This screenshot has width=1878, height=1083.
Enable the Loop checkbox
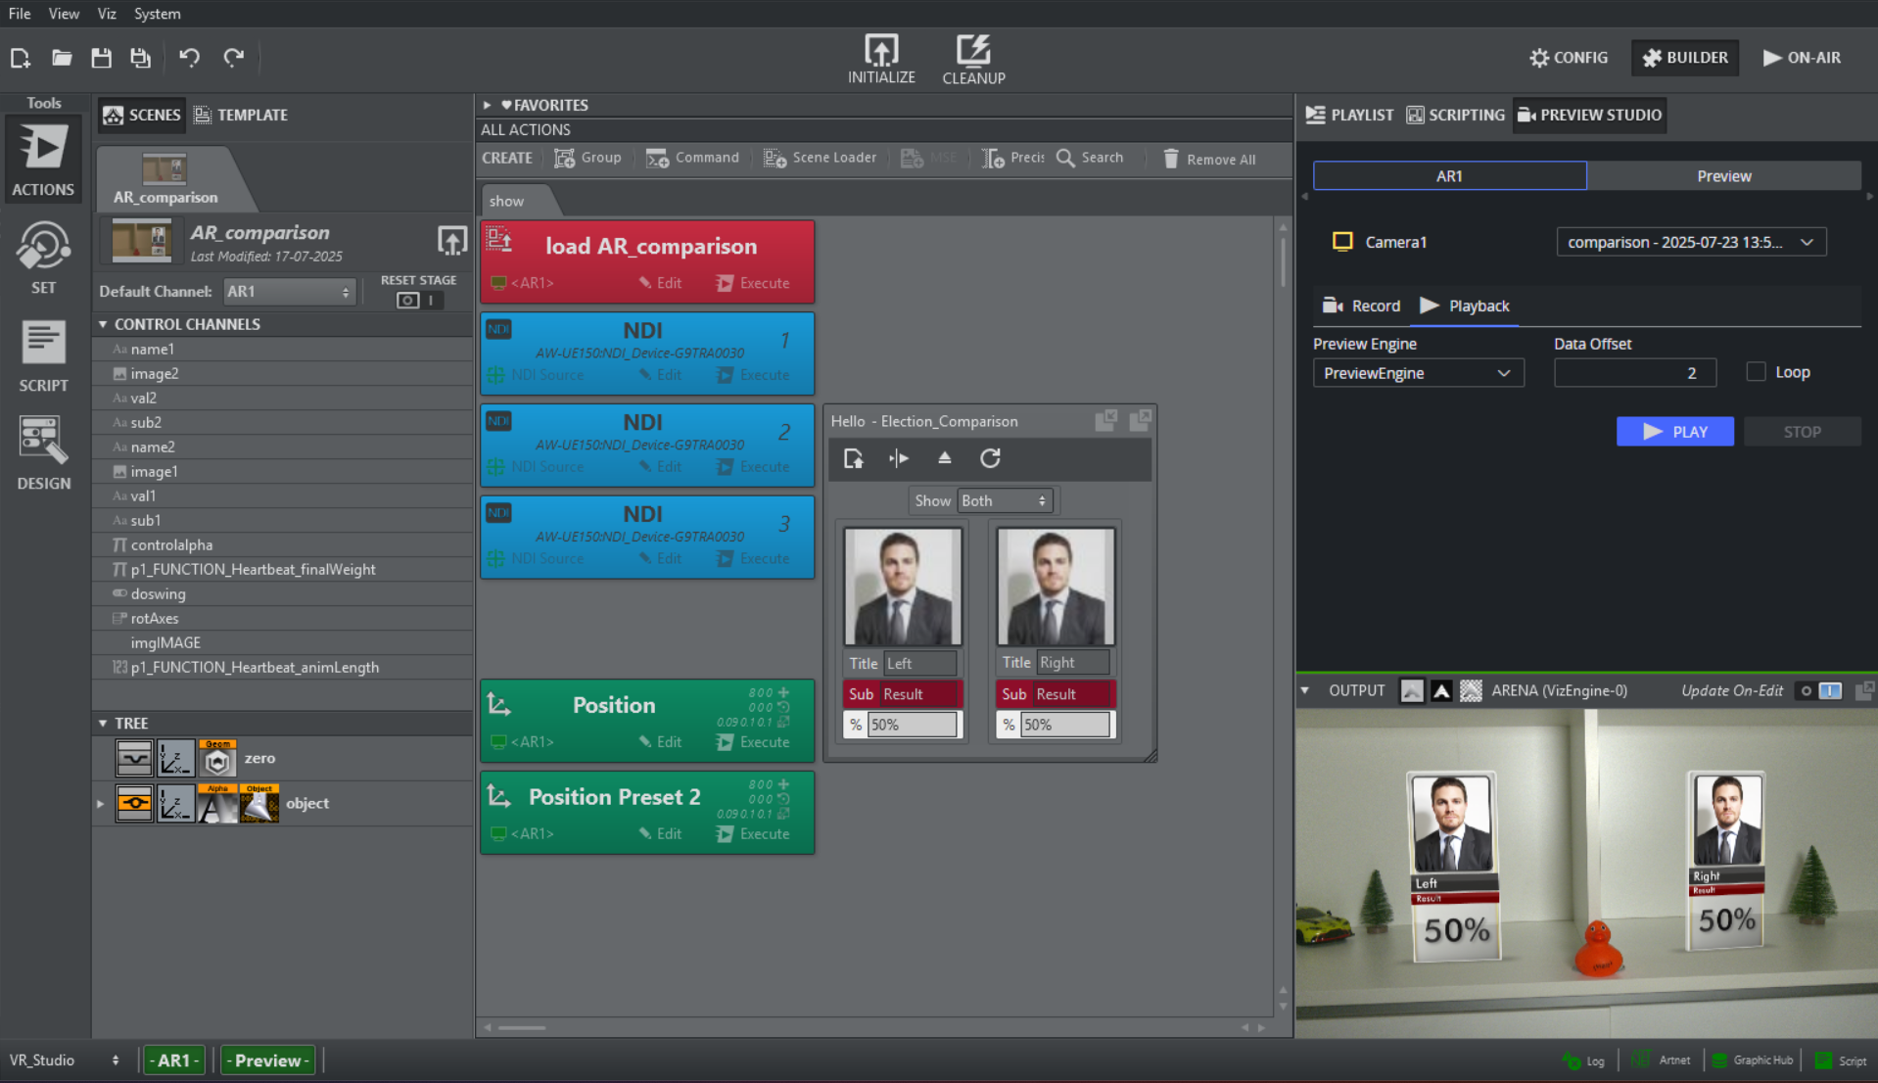1756,372
